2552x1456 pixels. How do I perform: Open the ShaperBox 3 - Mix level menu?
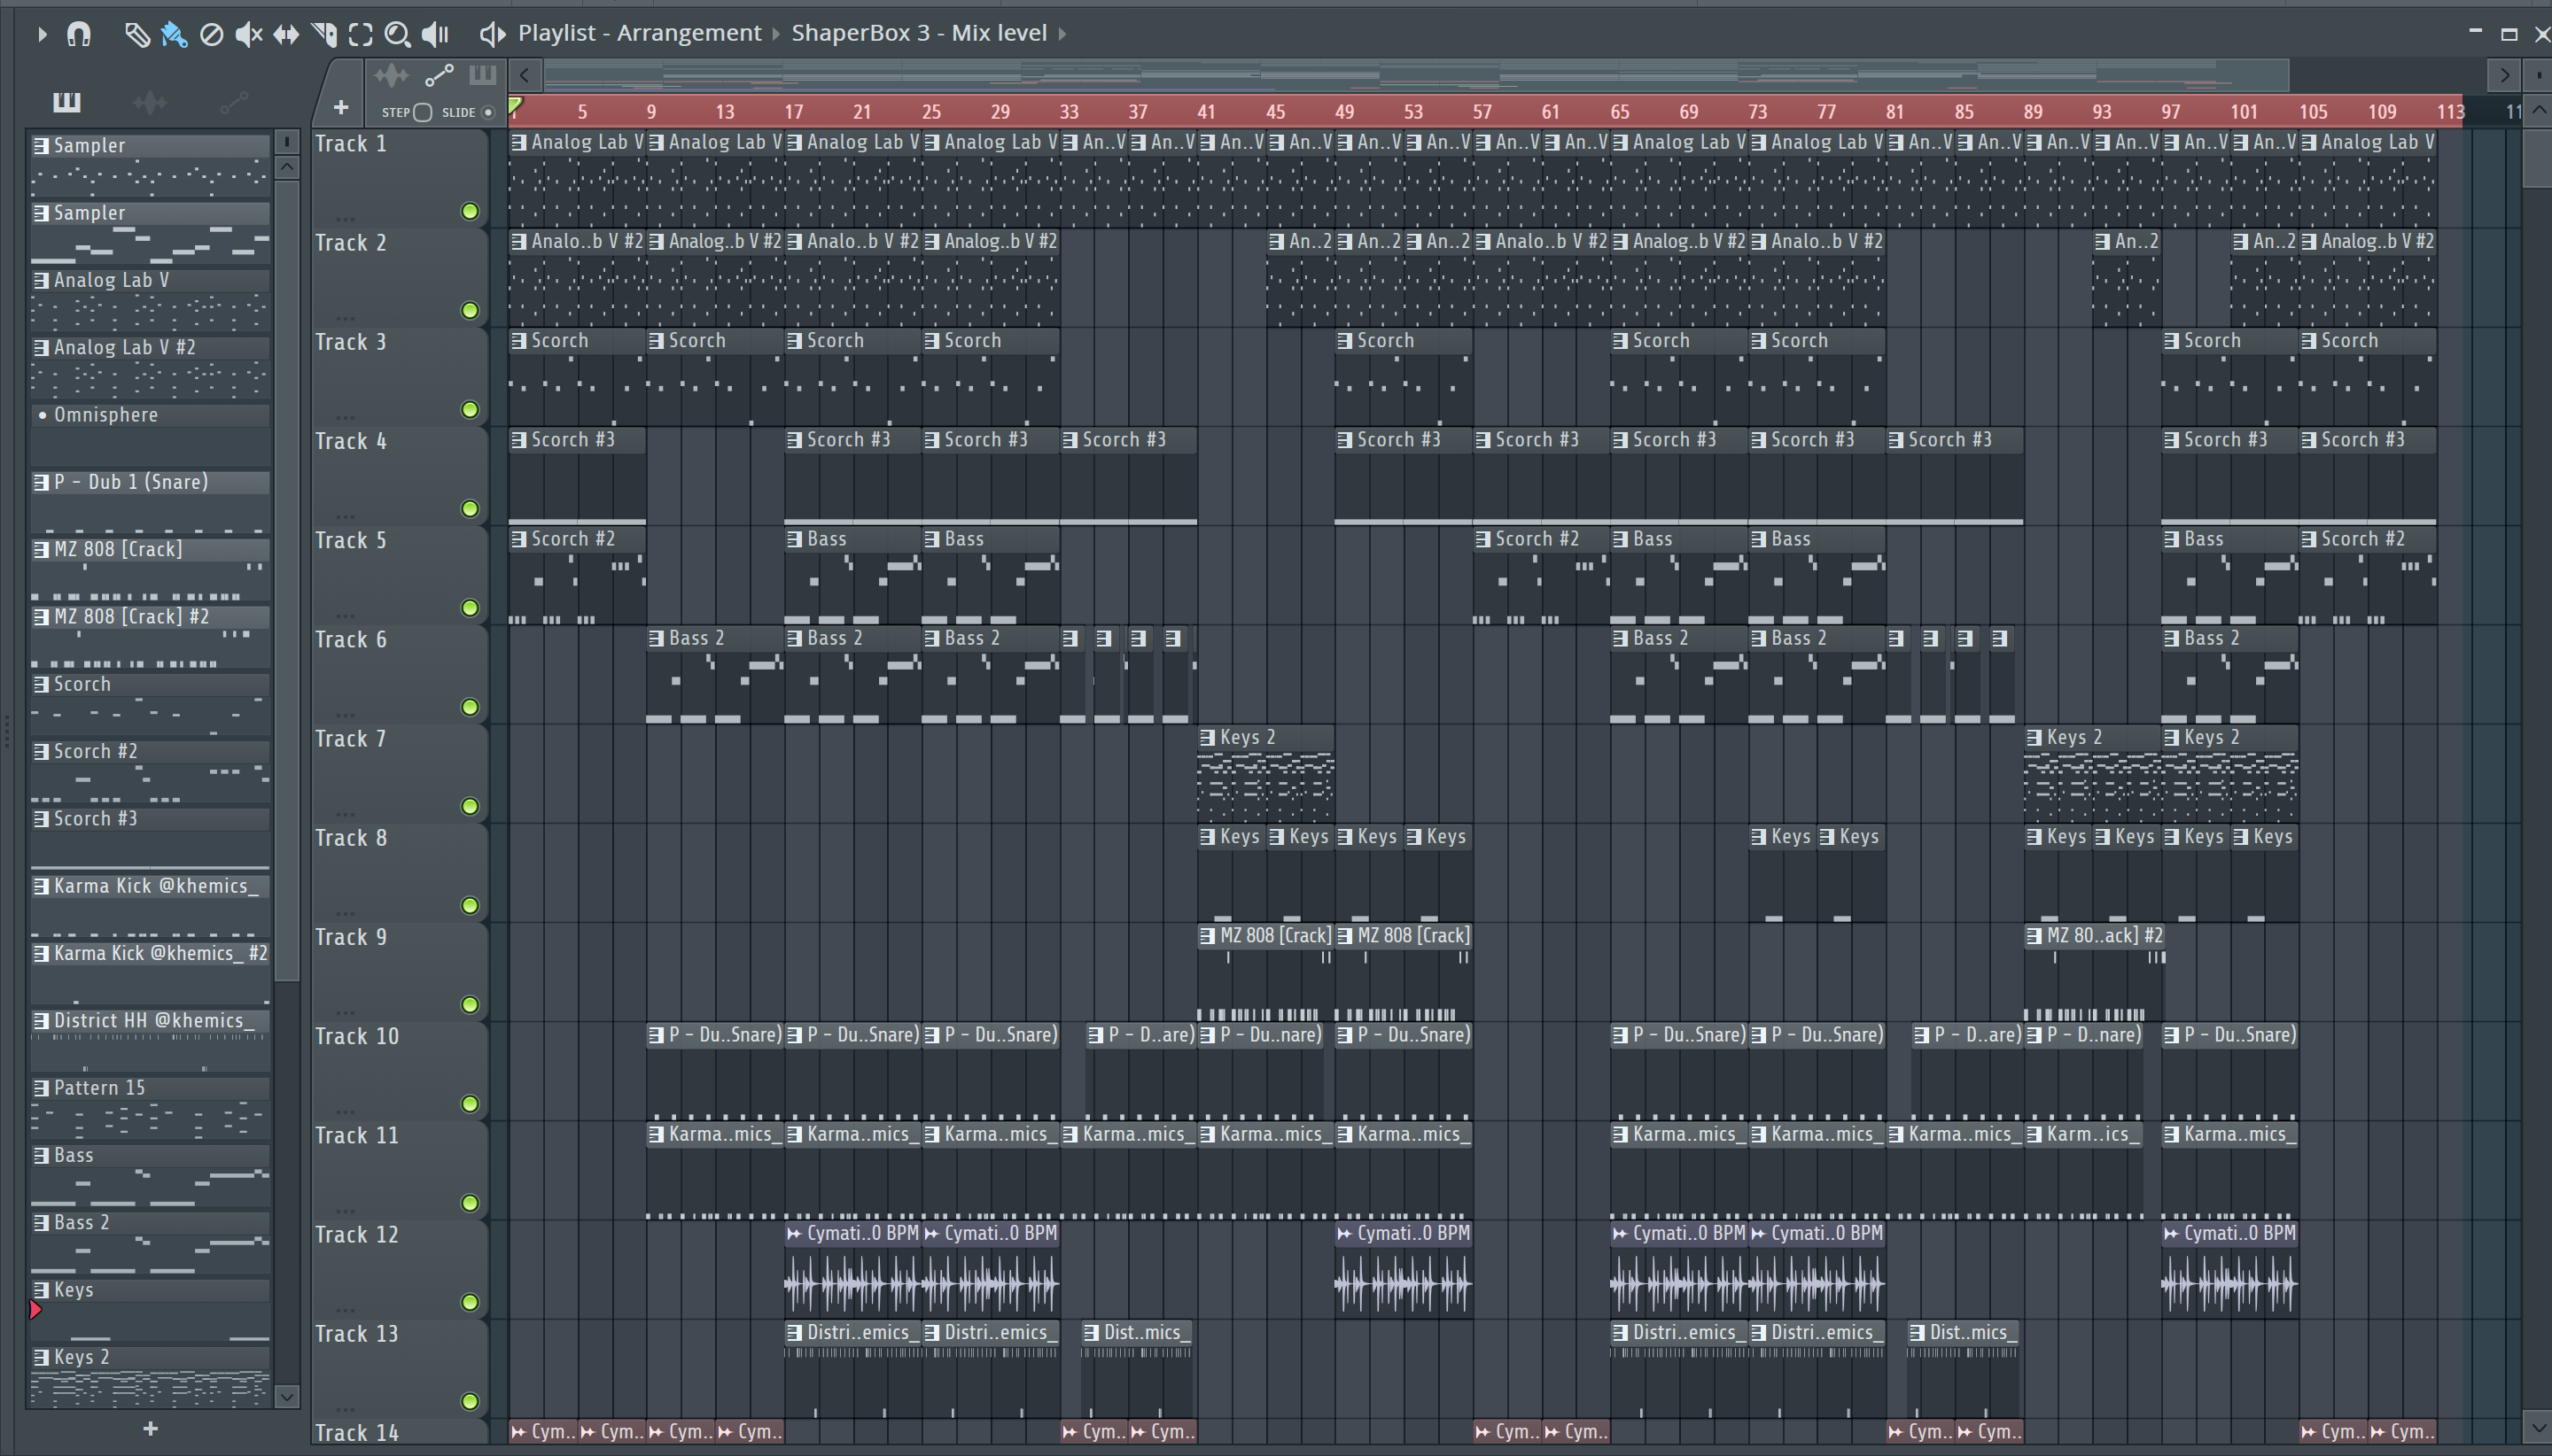pos(918,33)
